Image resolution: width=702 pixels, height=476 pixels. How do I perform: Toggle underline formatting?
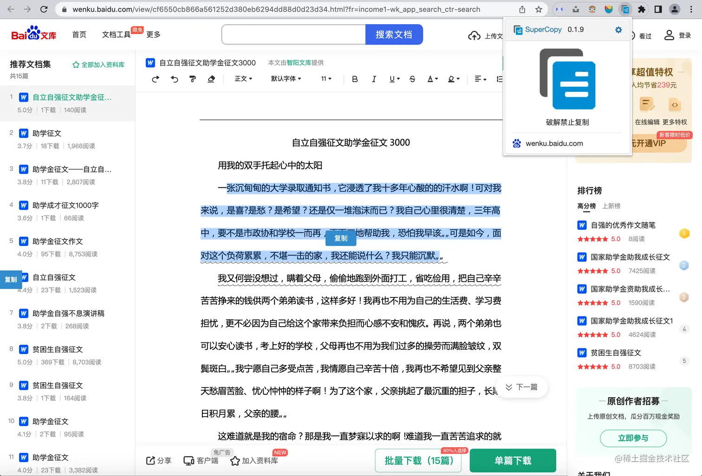click(x=394, y=79)
